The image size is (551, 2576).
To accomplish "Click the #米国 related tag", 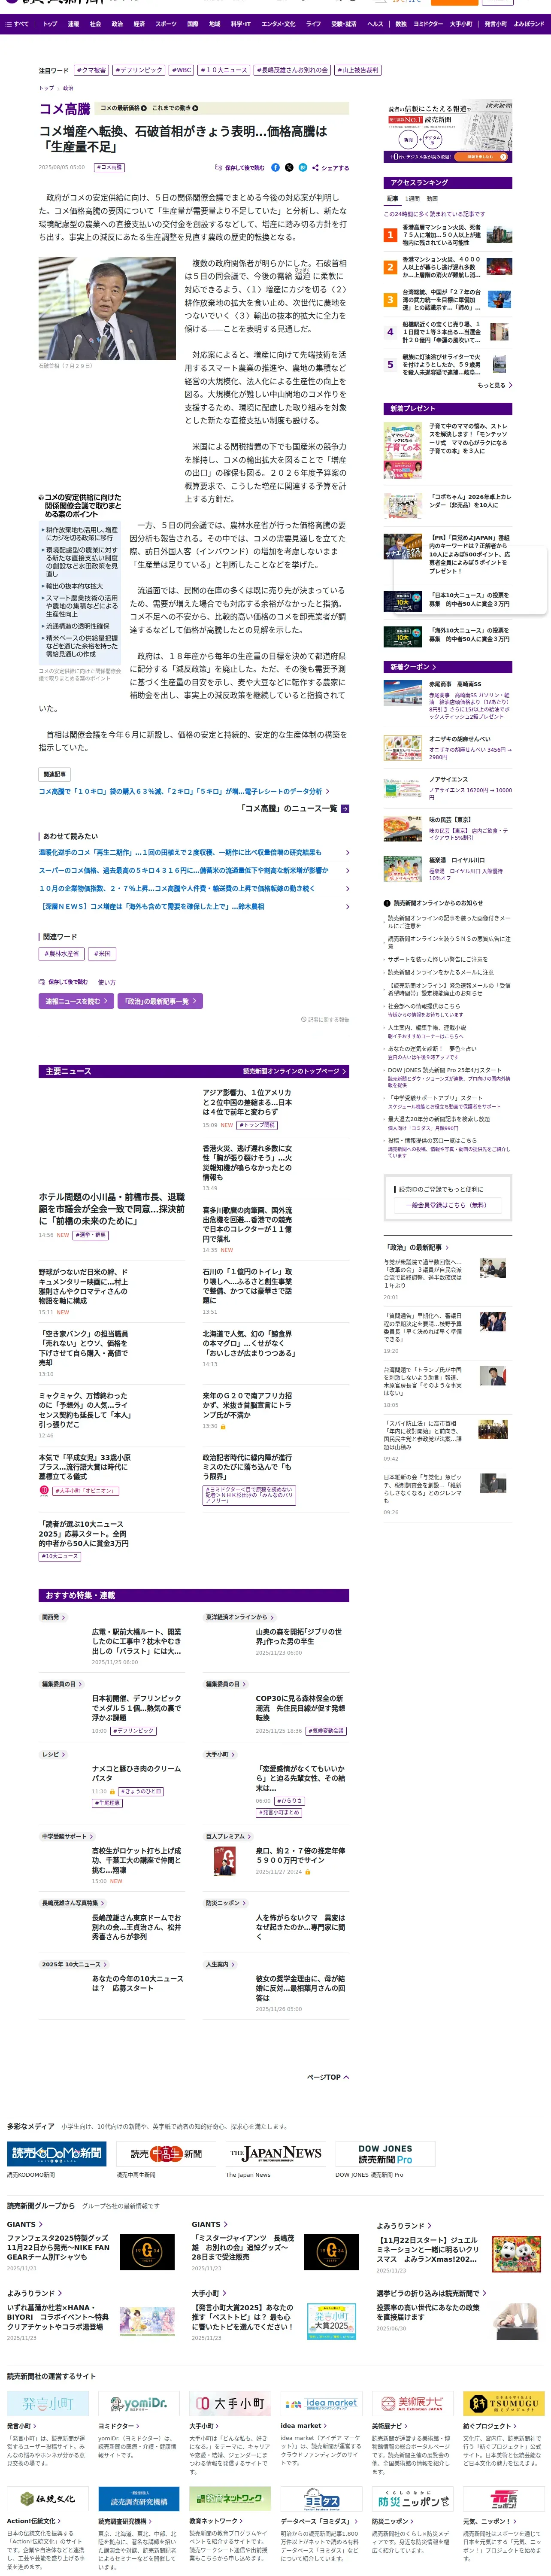I will (x=102, y=954).
